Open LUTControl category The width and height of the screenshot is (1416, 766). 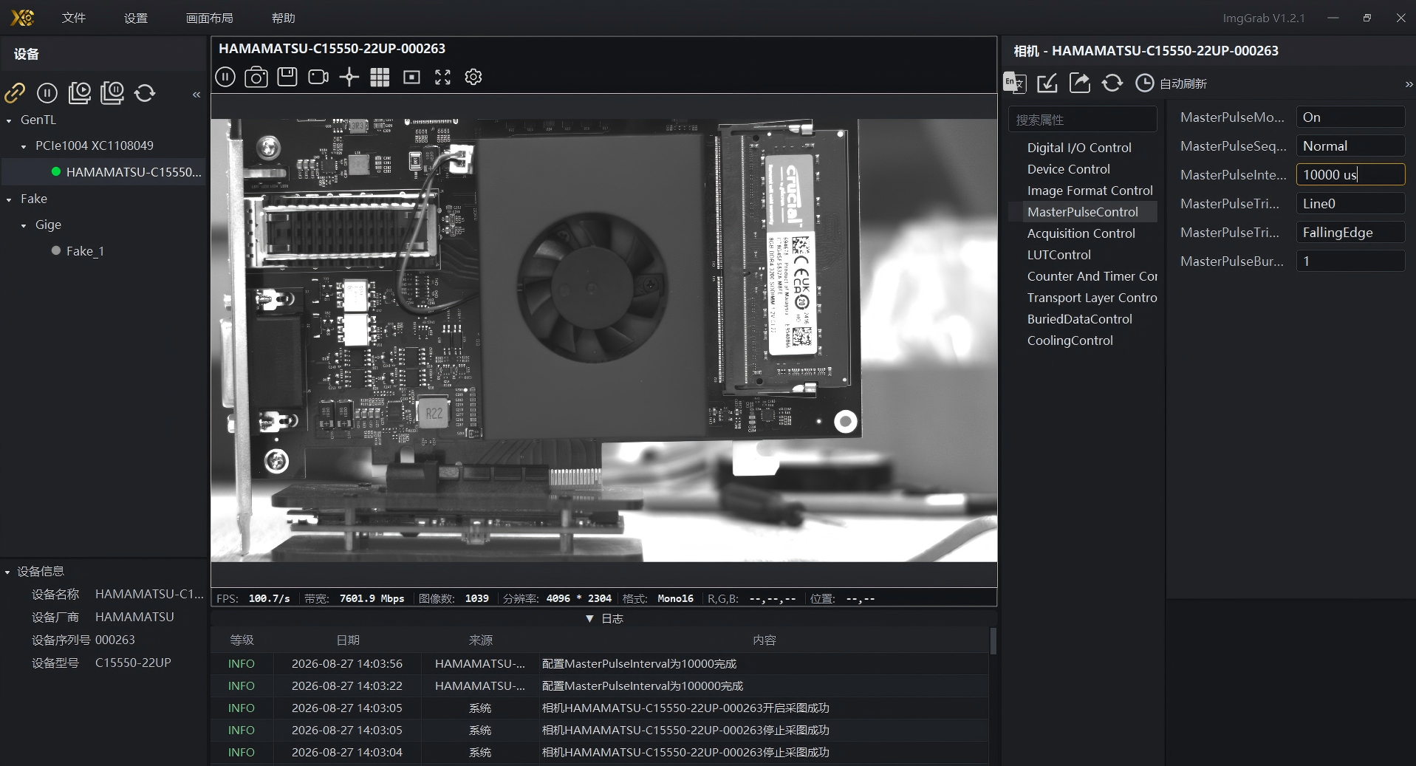(1058, 255)
